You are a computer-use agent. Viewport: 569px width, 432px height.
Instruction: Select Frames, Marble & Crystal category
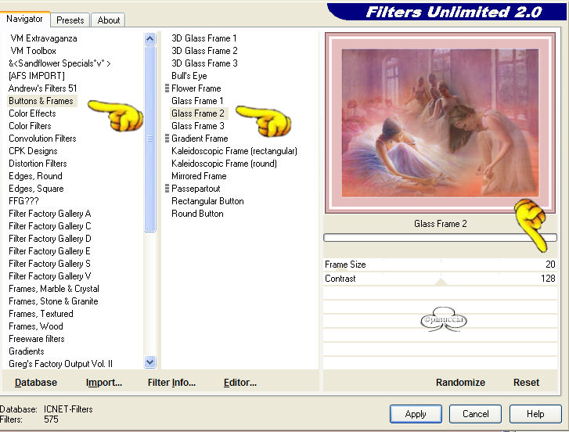pos(54,289)
